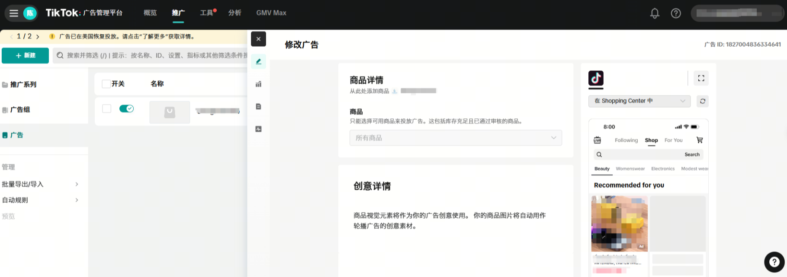Viewport: 787px width, 277px height.
Task: Click the 预览 item in sidebar
Action: pyautogui.click(x=8, y=216)
